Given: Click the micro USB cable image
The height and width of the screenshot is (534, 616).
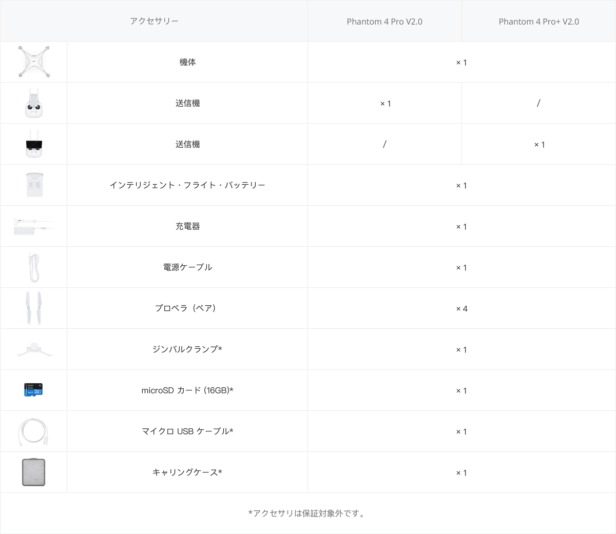Looking at the screenshot, I should tap(34, 431).
